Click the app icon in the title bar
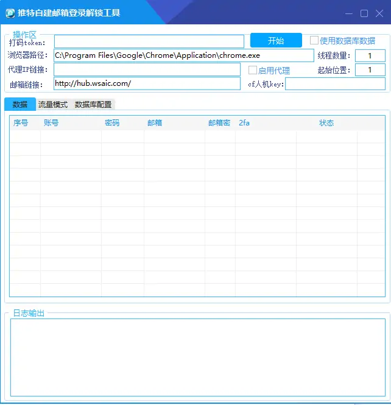Viewport: 391px width, 405px height. (x=10, y=13)
